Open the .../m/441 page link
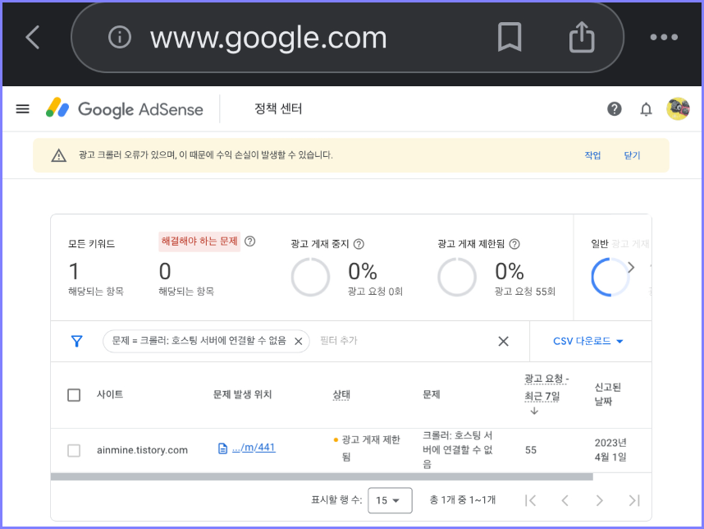 [254, 448]
